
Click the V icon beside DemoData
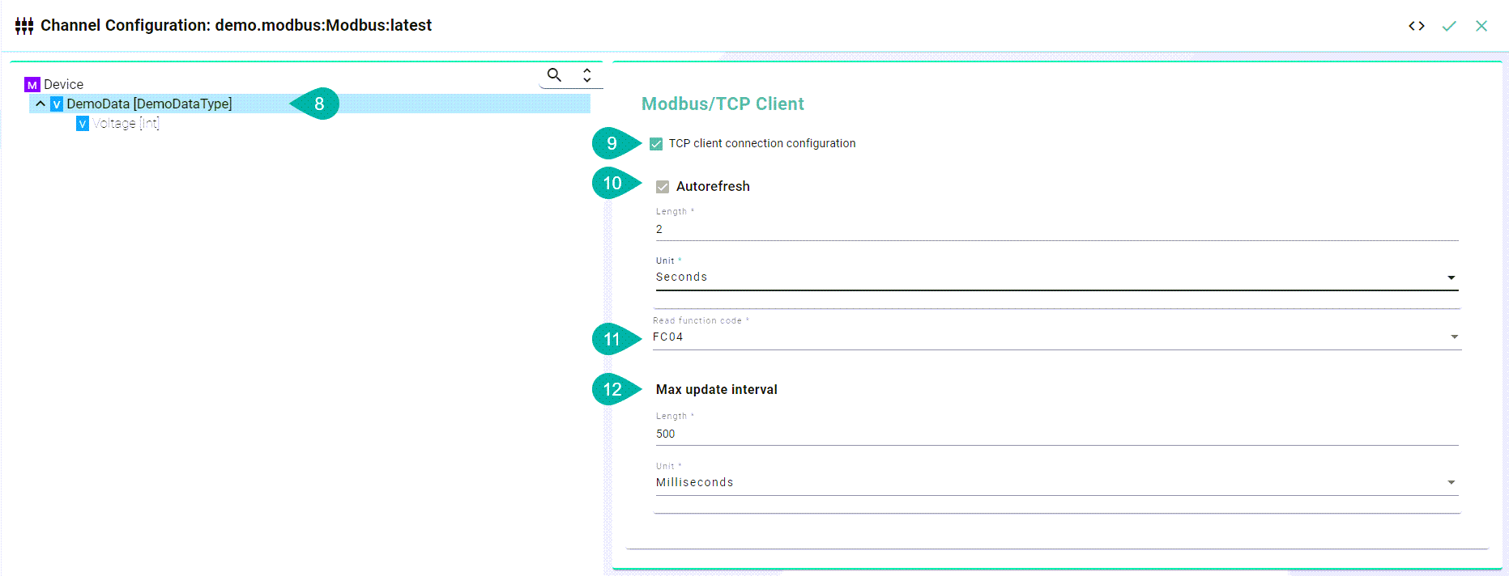[x=57, y=104]
